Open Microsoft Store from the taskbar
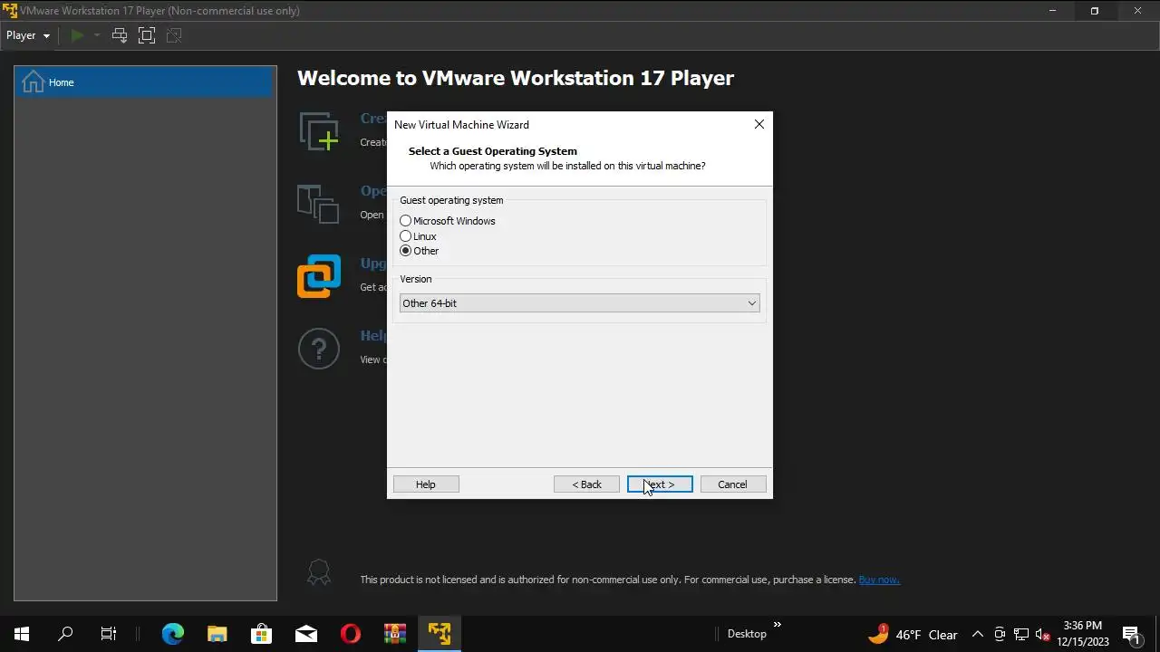 [261, 634]
